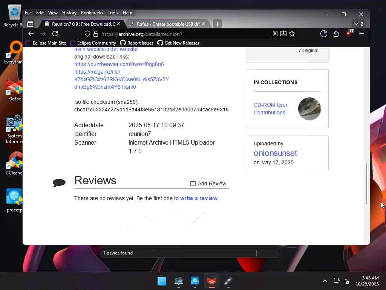
Task: Open the Process Explorer taskbar icon
Action: point(195,281)
